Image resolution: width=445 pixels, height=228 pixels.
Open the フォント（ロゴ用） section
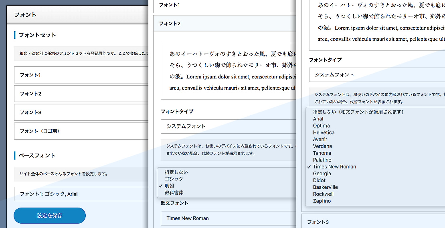tap(80, 131)
